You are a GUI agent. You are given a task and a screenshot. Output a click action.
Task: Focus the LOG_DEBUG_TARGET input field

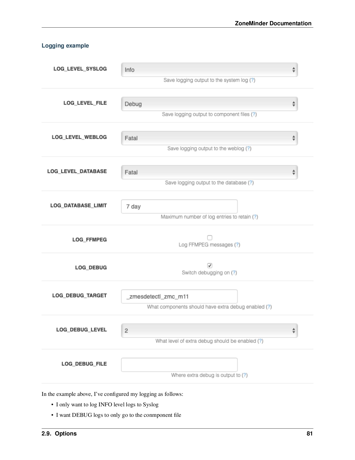coord(179,296)
